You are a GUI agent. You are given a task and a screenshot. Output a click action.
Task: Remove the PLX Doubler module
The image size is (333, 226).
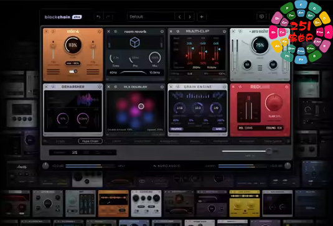[x=108, y=87]
